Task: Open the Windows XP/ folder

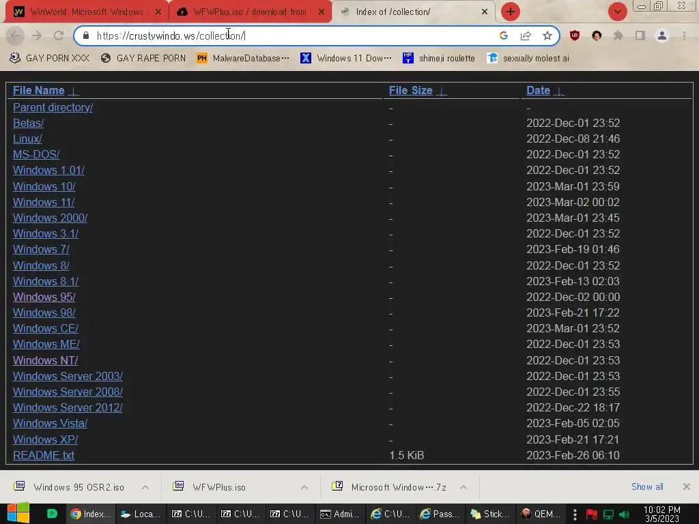Action: (46, 440)
